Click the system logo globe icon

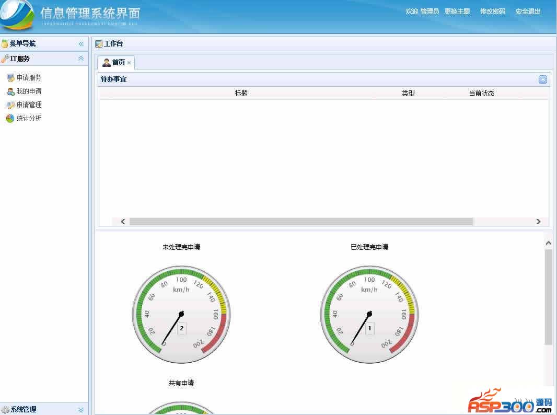pyautogui.click(x=17, y=15)
